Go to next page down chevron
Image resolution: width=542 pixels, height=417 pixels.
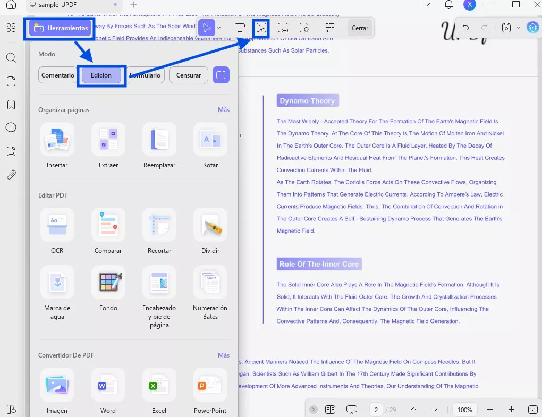pos(435,410)
